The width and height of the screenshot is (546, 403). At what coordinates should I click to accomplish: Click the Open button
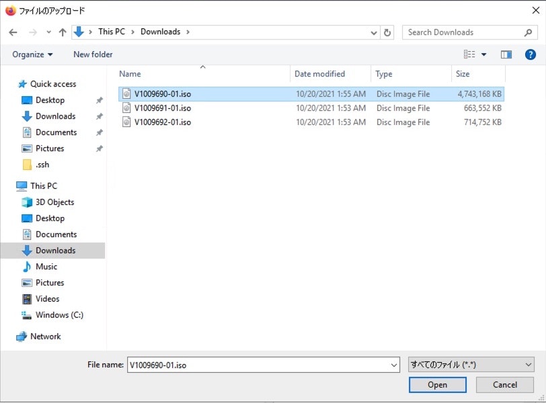[x=437, y=385]
